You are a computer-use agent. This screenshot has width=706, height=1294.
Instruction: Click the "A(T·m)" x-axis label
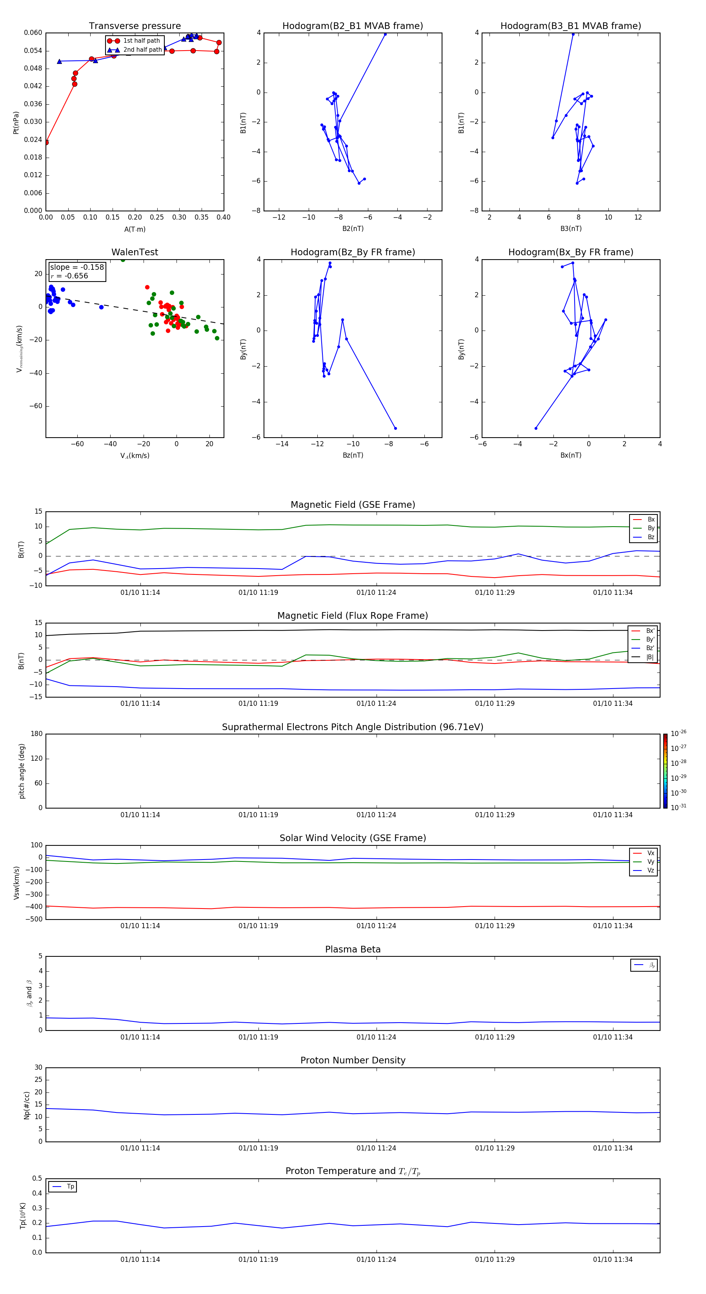(x=135, y=229)
